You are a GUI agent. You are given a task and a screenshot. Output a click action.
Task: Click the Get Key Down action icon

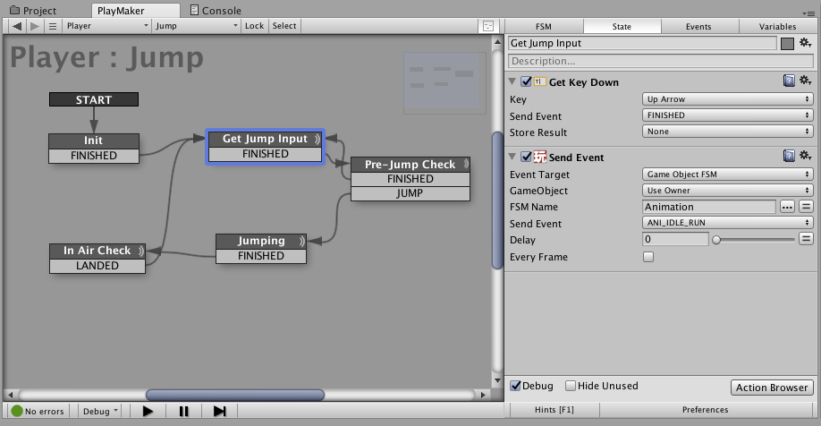[540, 81]
